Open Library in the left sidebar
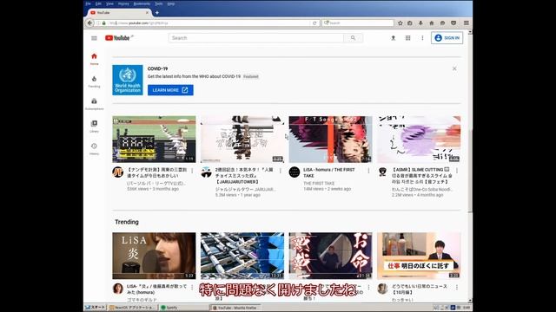Screen dimensions: 556x312 pyautogui.click(x=94, y=127)
